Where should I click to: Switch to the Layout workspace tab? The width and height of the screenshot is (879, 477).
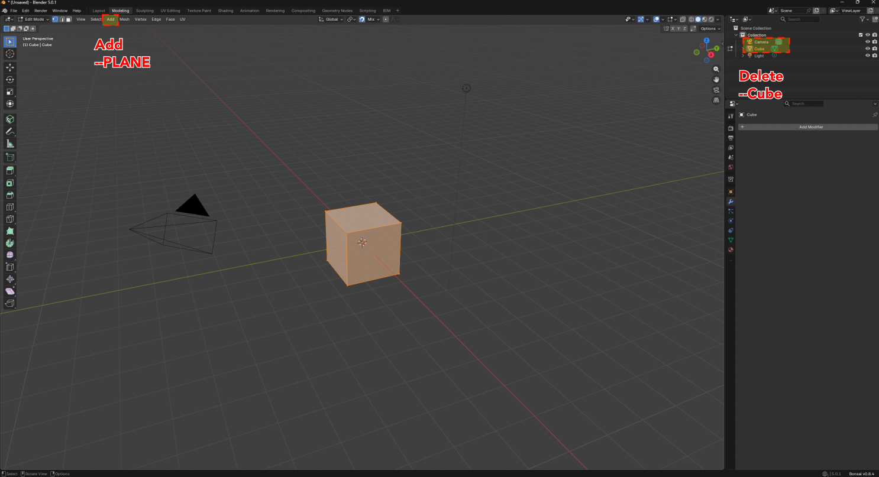click(99, 11)
